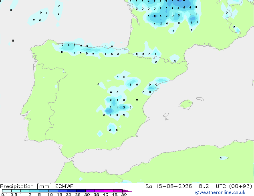Select the 25 mm dark blue legend swatch

pyautogui.click(x=81, y=191)
